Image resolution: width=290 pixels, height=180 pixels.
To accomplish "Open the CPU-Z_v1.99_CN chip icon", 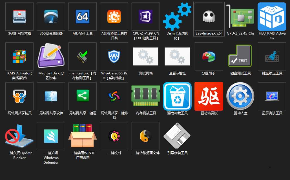I will [146, 17].
